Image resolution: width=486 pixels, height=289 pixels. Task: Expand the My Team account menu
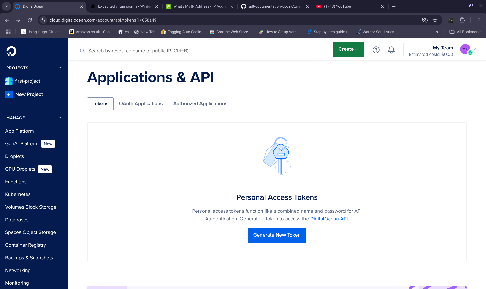(474, 49)
